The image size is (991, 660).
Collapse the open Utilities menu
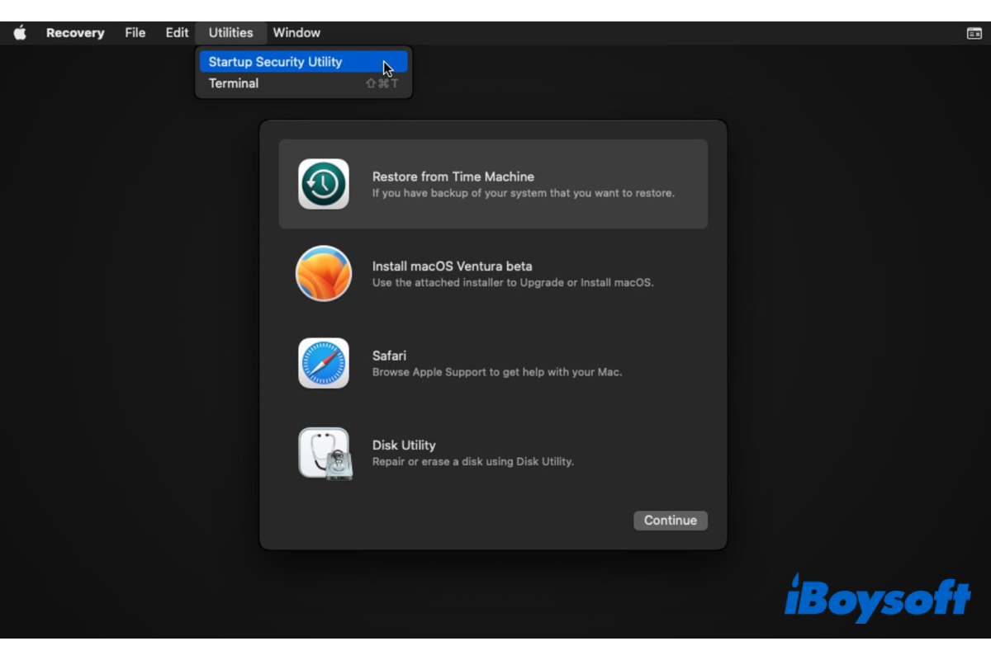click(230, 33)
